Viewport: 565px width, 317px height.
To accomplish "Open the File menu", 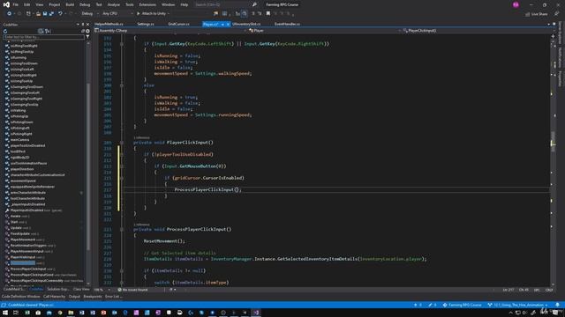I will tap(16, 4).
